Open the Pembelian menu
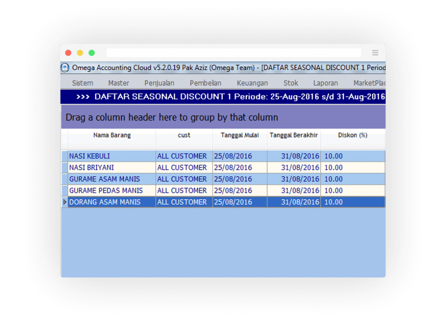This screenshot has width=444, height=324. [206, 83]
